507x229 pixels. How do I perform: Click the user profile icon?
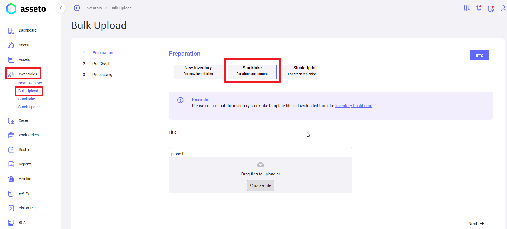point(503,8)
